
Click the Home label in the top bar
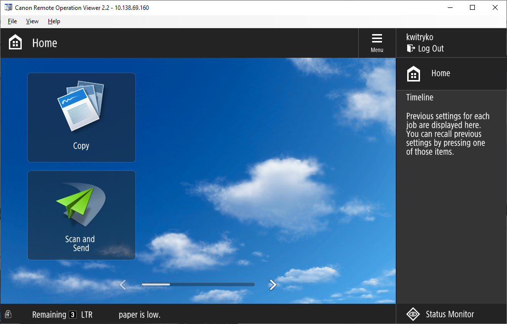click(44, 43)
